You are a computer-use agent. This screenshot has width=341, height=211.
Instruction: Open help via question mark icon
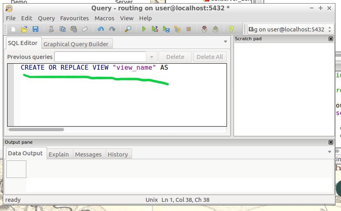click(x=231, y=29)
